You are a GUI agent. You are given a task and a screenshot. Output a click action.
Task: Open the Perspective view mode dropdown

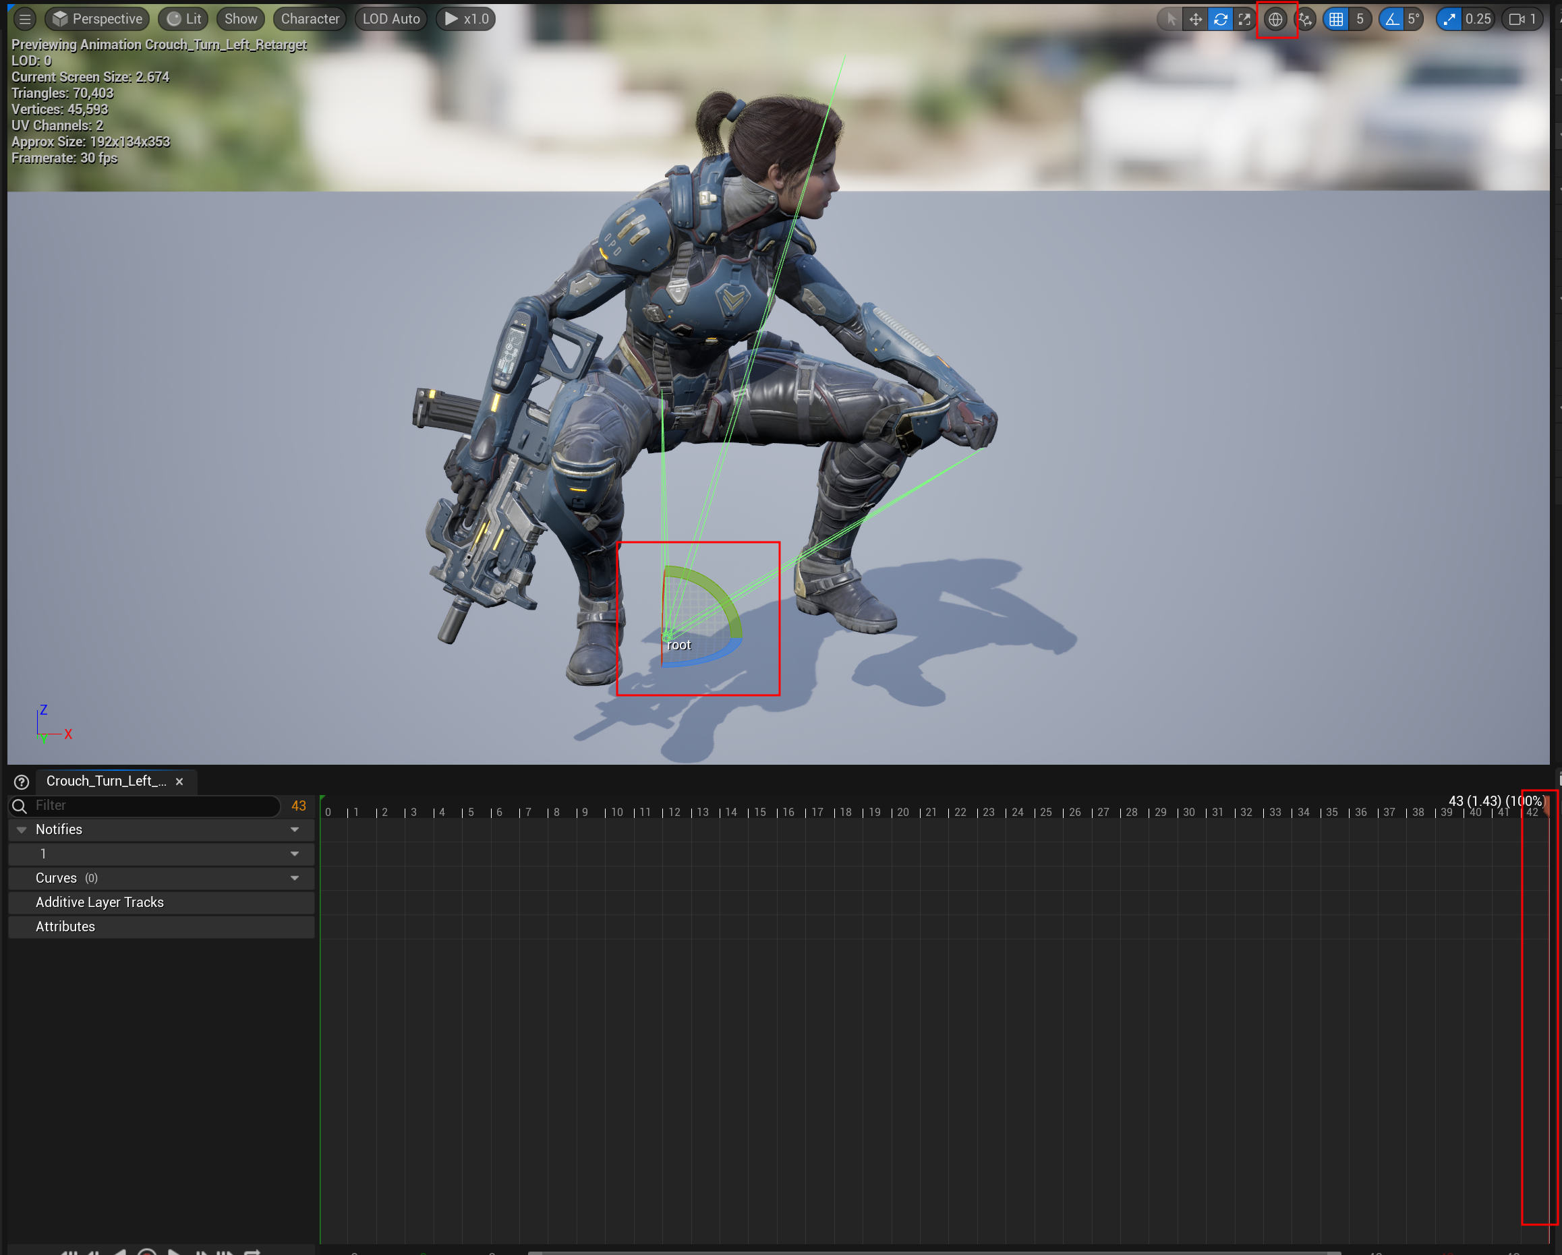pyautogui.click(x=97, y=20)
